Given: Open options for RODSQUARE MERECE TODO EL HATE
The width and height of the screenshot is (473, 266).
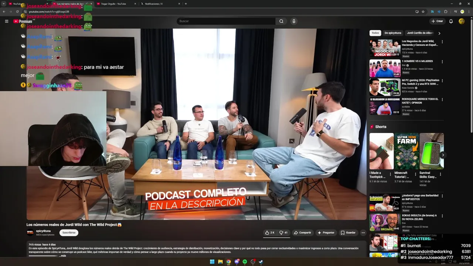Looking at the screenshot, I should tap(442, 99).
